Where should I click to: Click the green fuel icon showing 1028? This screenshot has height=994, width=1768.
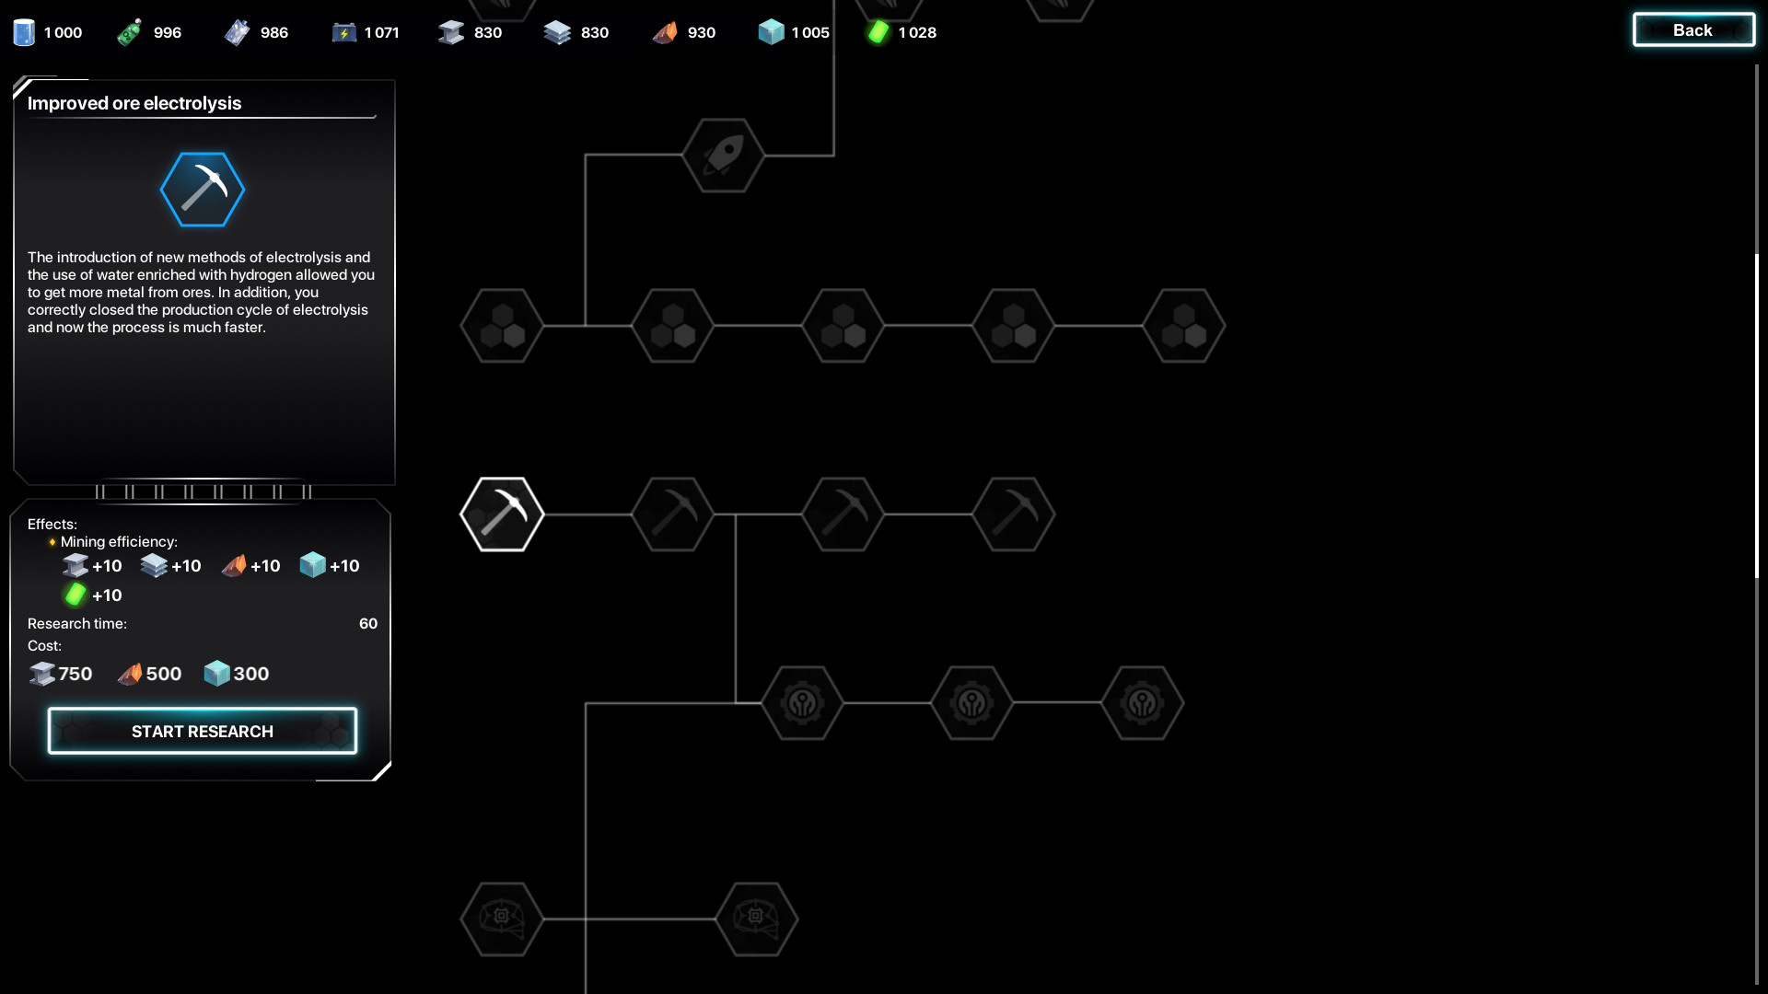(880, 33)
